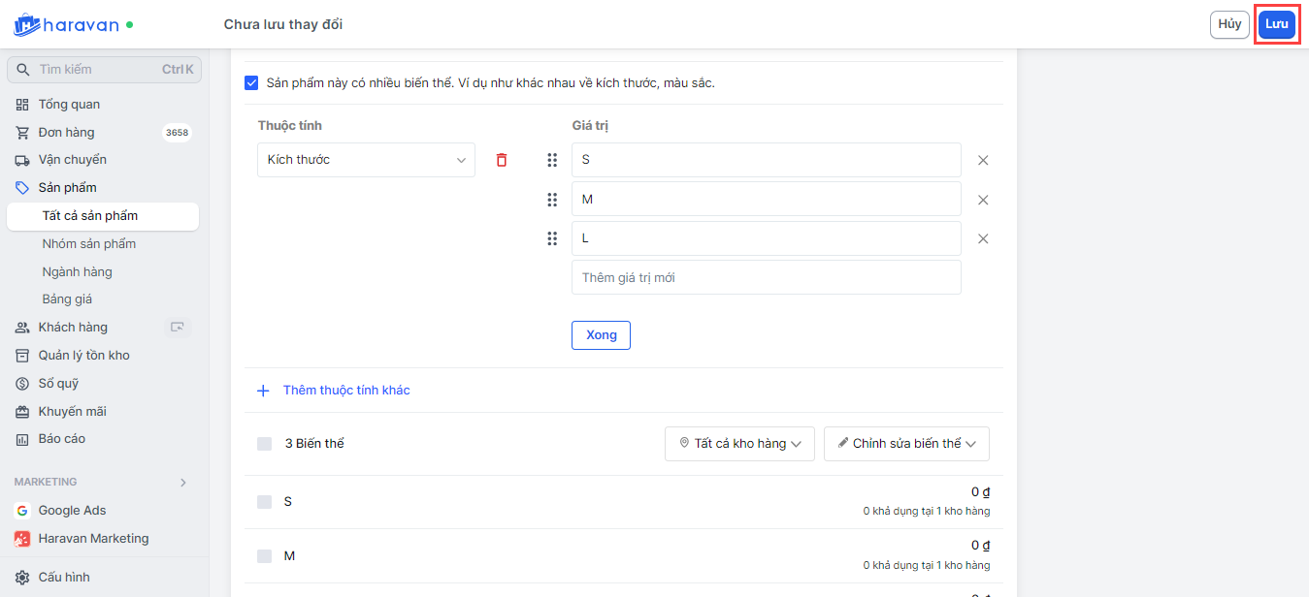Viewport: 1309px width, 597px height.
Task: Click Thêm thuộc tính khác link
Action: pyautogui.click(x=346, y=391)
